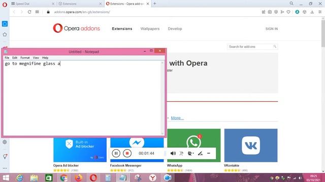325x182 pixels.
Task: Toggle recorder speaker audio icon
Action: (x=173, y=153)
